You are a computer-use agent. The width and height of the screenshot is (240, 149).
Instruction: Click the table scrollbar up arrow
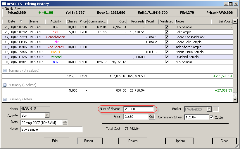[x=235, y=21]
